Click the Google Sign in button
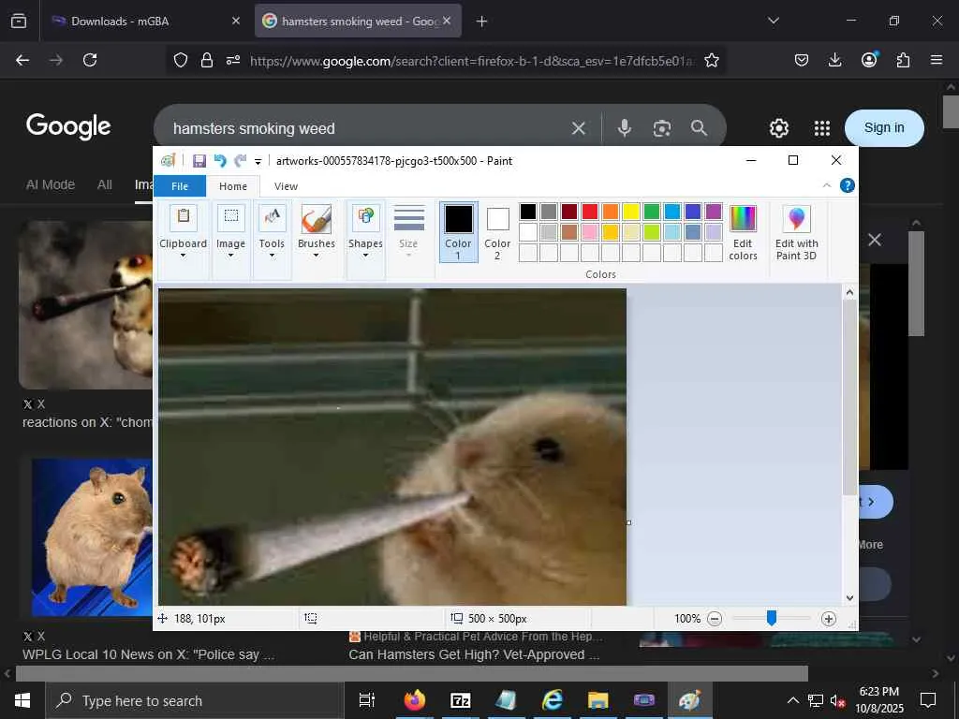959x719 pixels. point(883,128)
